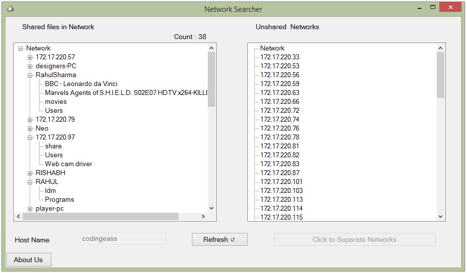Click down arrow of Unshared Networks scrollbar
Screen dimensions: 467x273
440,217
